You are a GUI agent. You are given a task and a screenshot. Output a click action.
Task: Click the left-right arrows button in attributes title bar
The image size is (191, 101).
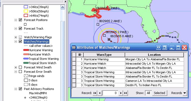tap(158, 47)
